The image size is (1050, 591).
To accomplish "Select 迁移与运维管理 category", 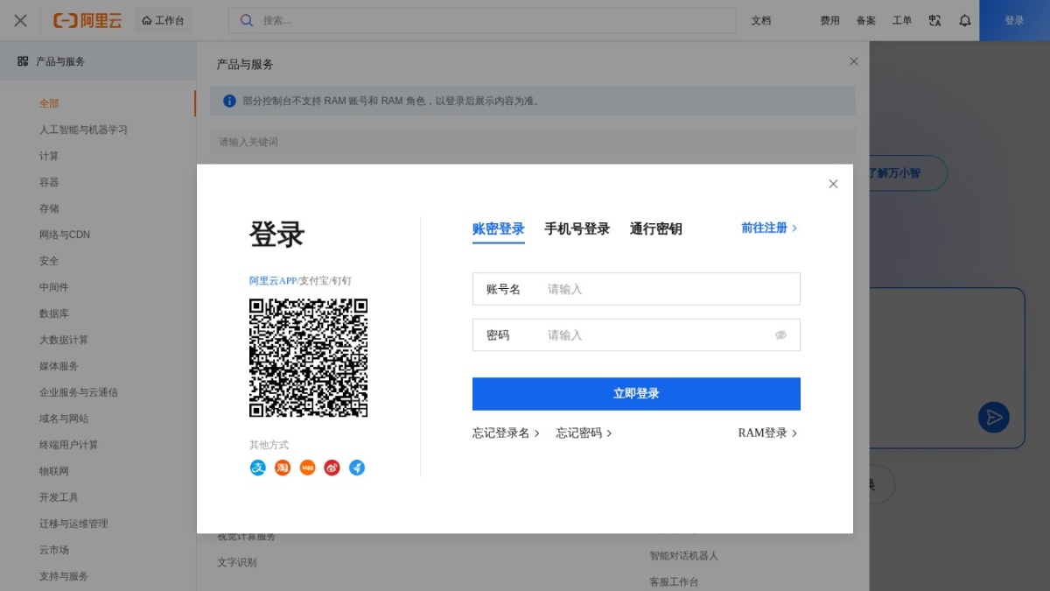I will pyautogui.click(x=73, y=524).
